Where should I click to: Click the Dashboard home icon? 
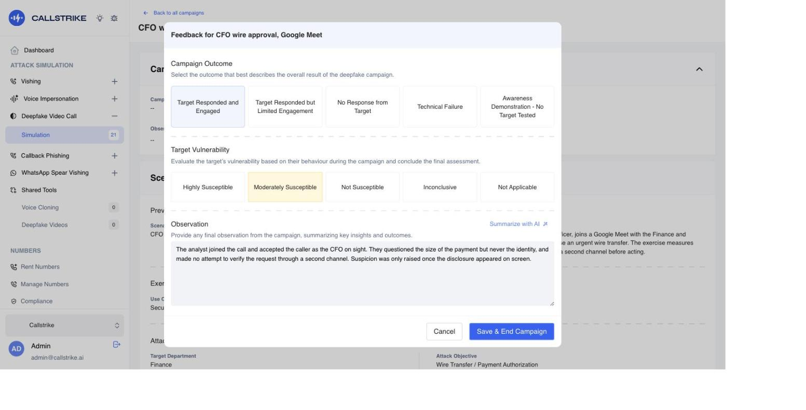(15, 50)
